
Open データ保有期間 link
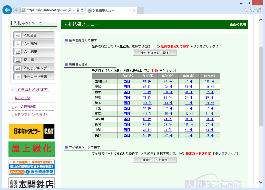pyautogui.click(x=25, y=106)
